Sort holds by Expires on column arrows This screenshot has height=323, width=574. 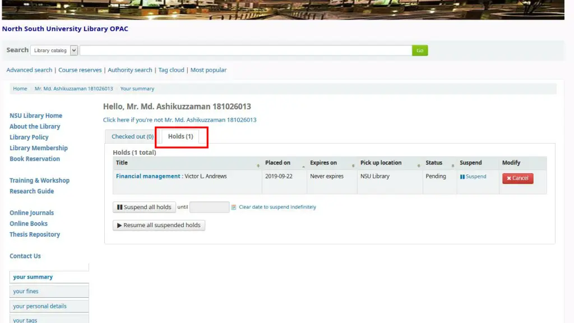click(x=353, y=166)
